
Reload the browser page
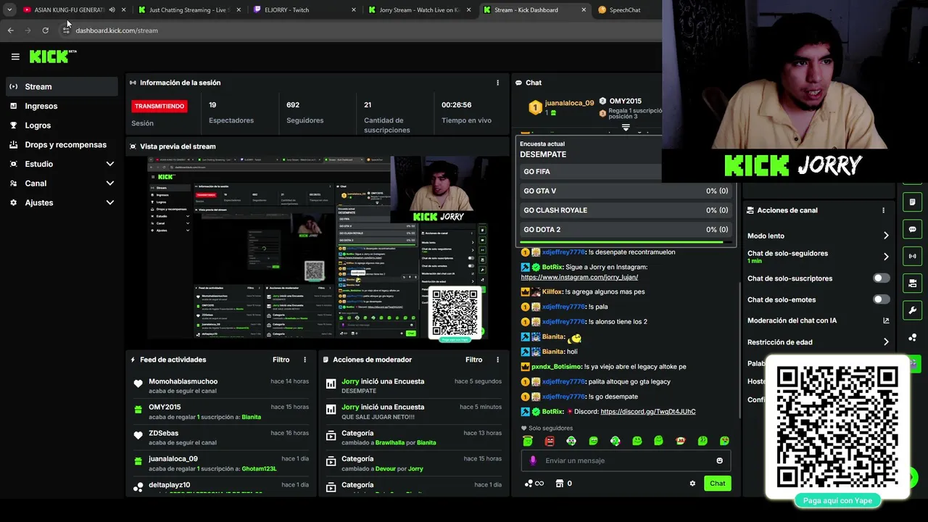tap(45, 30)
